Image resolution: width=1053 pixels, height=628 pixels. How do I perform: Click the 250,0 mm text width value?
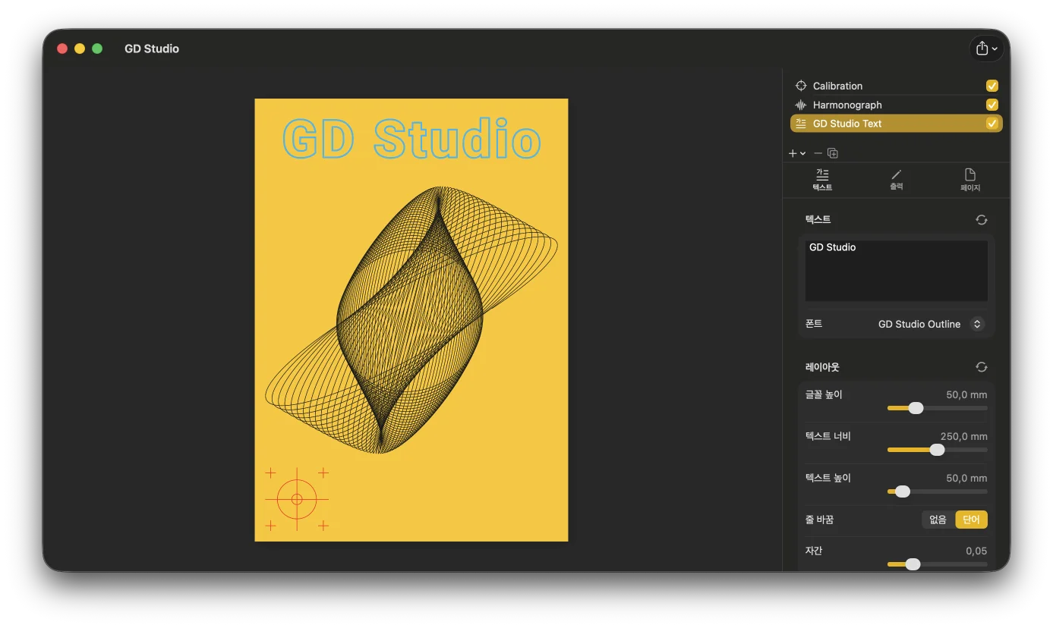[963, 437]
